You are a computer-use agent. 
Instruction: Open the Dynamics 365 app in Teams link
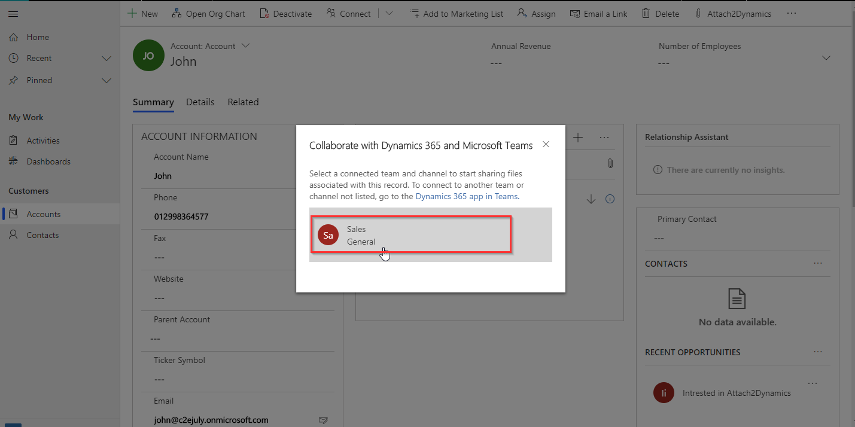[467, 196]
